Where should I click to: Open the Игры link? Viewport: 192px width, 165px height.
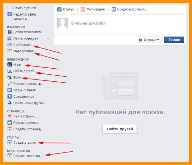tap(17, 64)
